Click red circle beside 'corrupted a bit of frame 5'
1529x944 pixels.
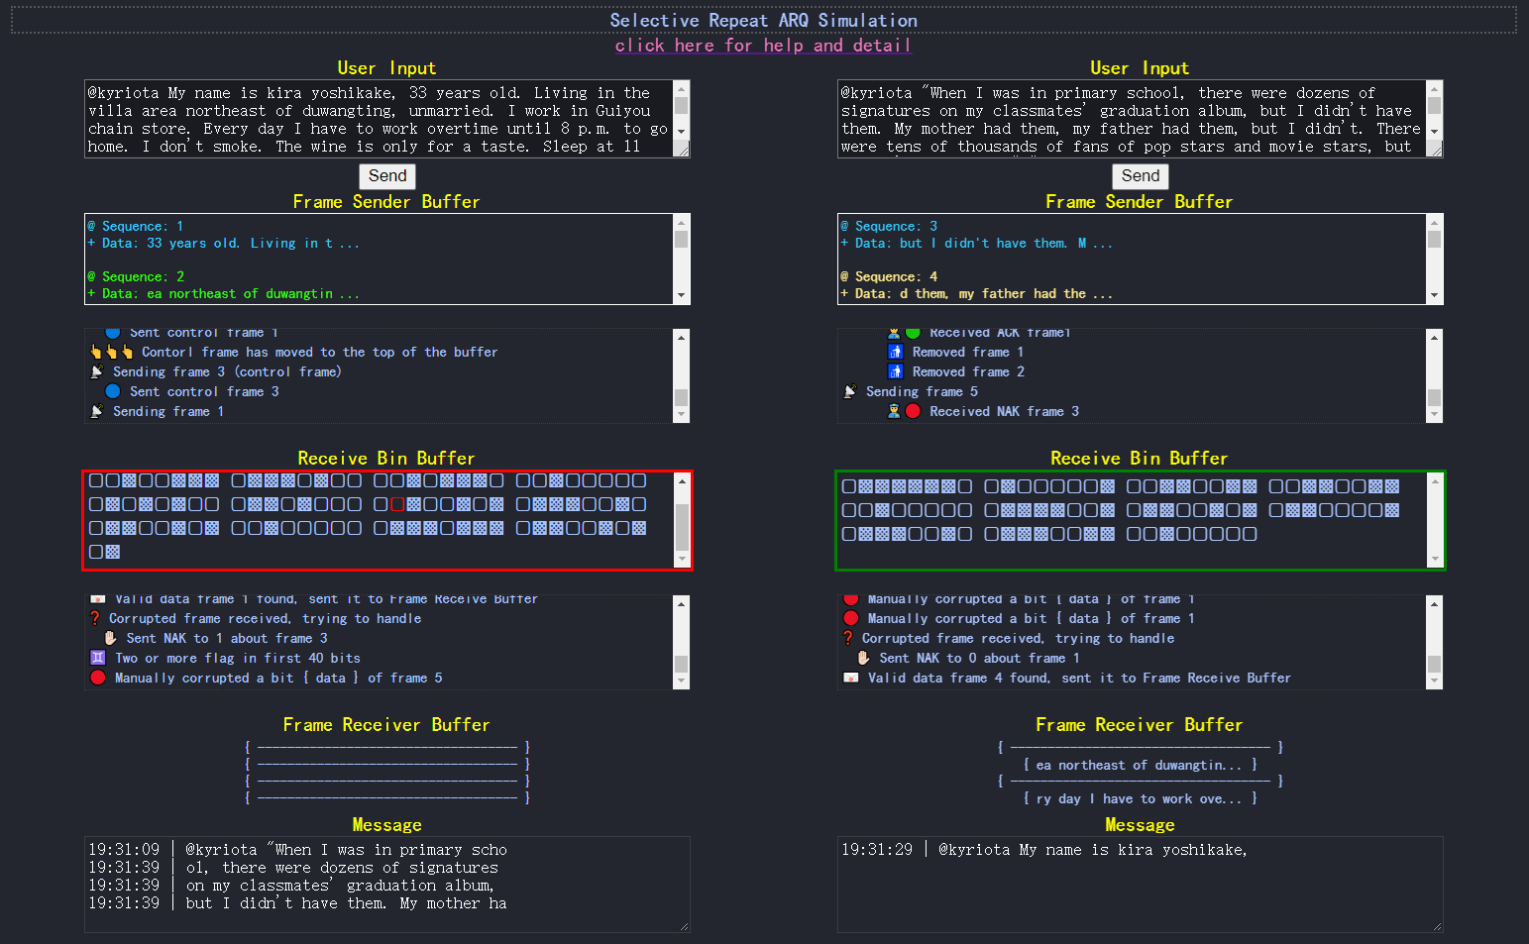97,678
